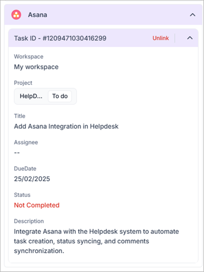Click the DueDate field label
This screenshot has width=204, height=272.
[x=25, y=169]
